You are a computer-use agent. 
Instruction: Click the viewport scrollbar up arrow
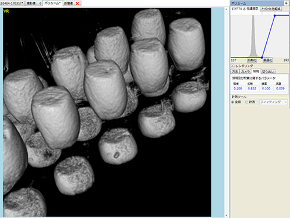[x=226, y=9]
